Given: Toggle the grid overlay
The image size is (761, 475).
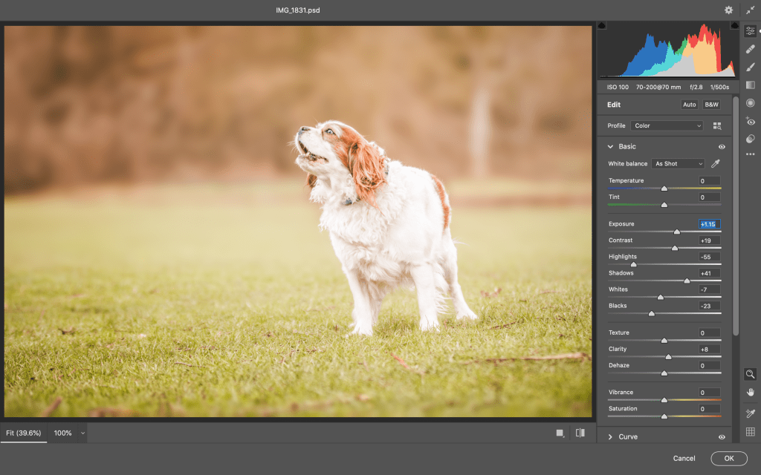Looking at the screenshot, I should pyautogui.click(x=751, y=432).
